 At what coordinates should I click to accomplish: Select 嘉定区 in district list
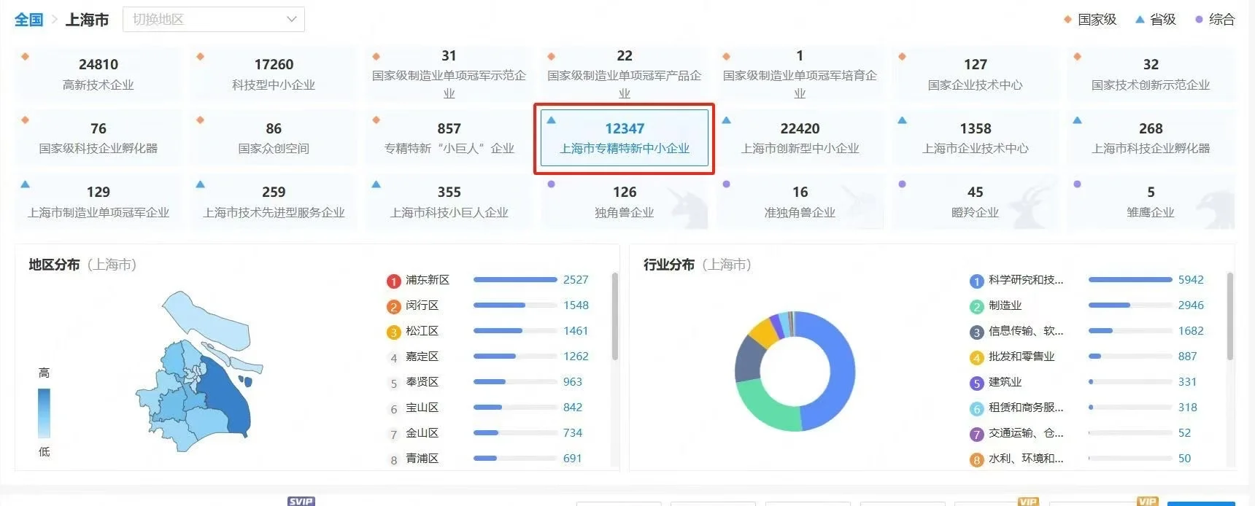coord(422,356)
